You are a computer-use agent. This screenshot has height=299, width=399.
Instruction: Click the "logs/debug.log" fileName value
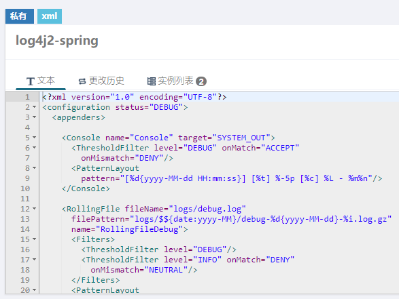tap(207, 209)
